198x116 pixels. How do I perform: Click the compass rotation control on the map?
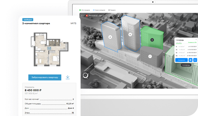85,76
